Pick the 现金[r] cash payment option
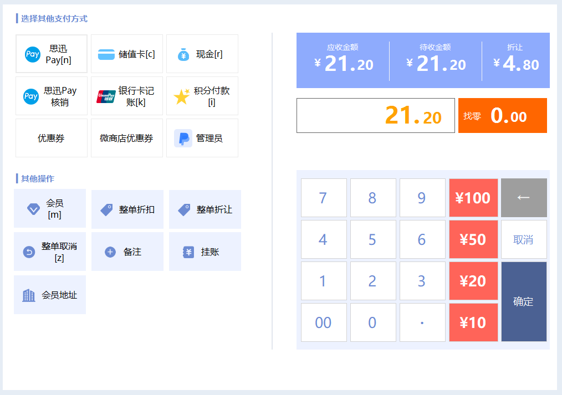The image size is (562, 395). coord(202,54)
